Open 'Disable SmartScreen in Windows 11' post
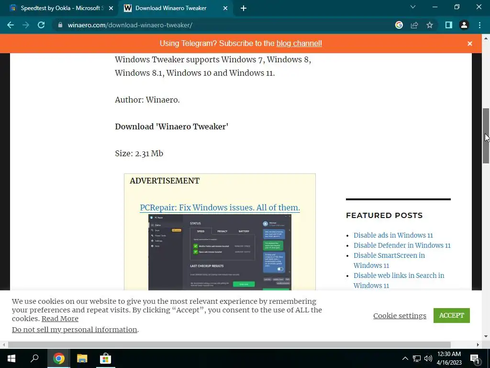The height and width of the screenshot is (368, 490). [389, 260]
